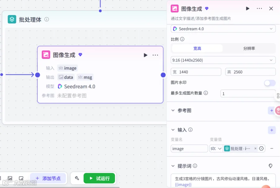This screenshot has height=188, width=280.
Task: Open the str. variable type dropdown
Action: pyautogui.click(x=216, y=148)
